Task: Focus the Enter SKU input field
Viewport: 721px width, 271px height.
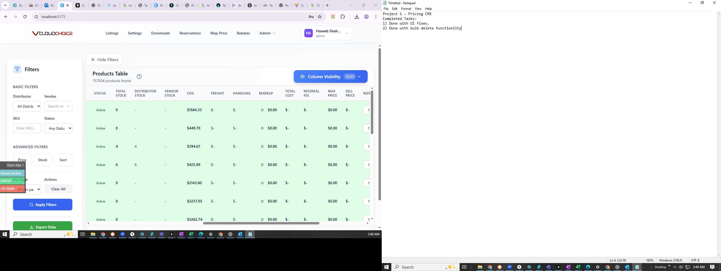Action: (27, 128)
